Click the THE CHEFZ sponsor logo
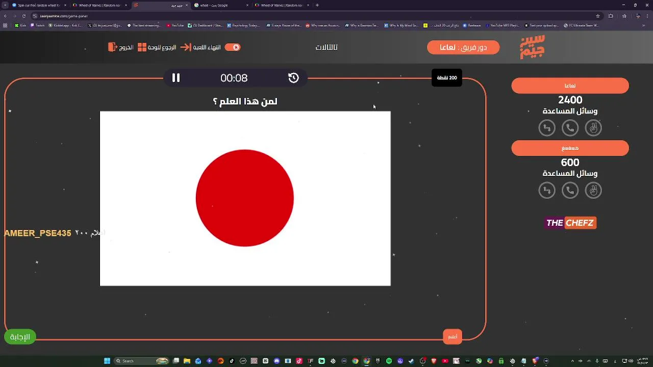The image size is (653, 367). pos(570,223)
